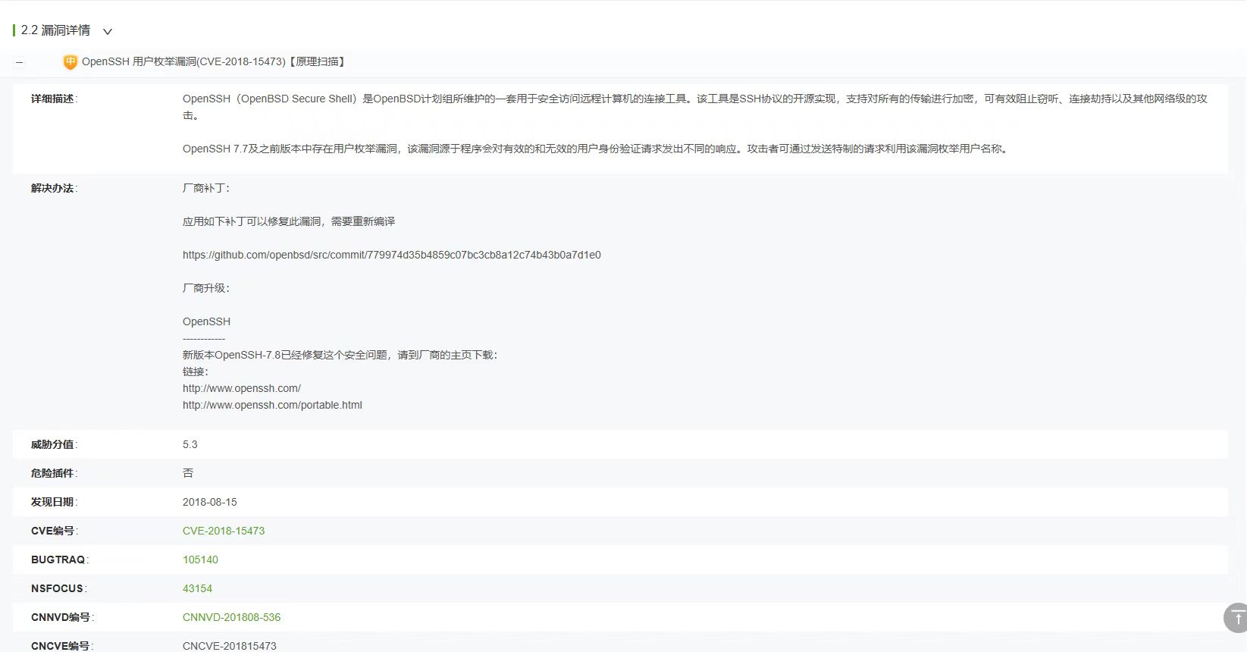Screen dimensions: 1247x652
Task: Select the 应用如下补丁可以修复此漏洞 line
Action: point(289,221)
